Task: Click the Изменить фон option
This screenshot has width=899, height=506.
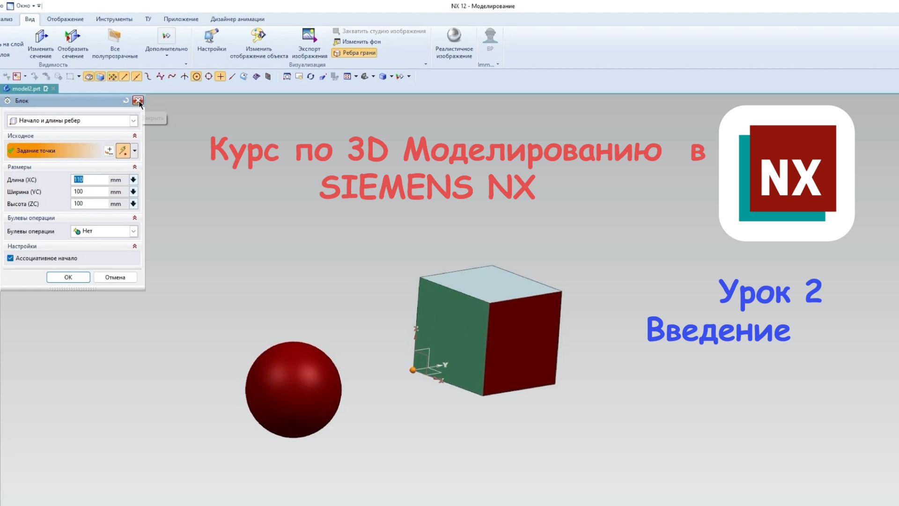Action: coord(357,42)
